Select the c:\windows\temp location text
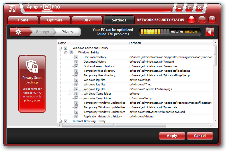The image size is (227, 152). (x=140, y=98)
